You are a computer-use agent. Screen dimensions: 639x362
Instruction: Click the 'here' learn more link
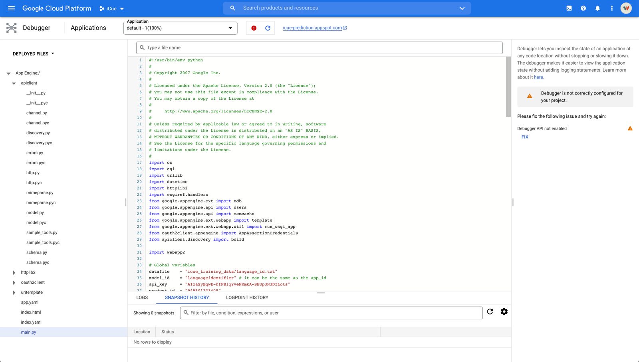point(538,77)
